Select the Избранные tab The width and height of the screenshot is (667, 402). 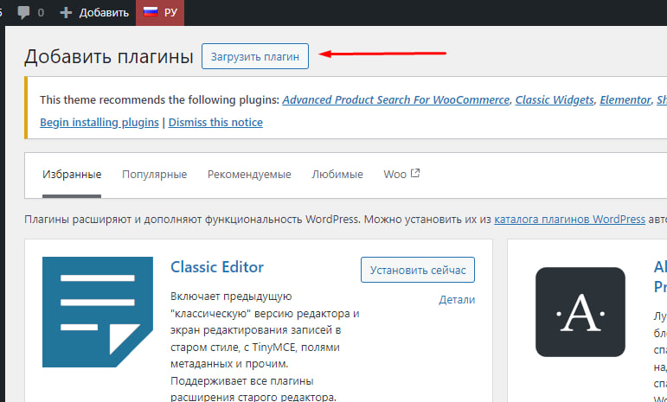coord(72,175)
